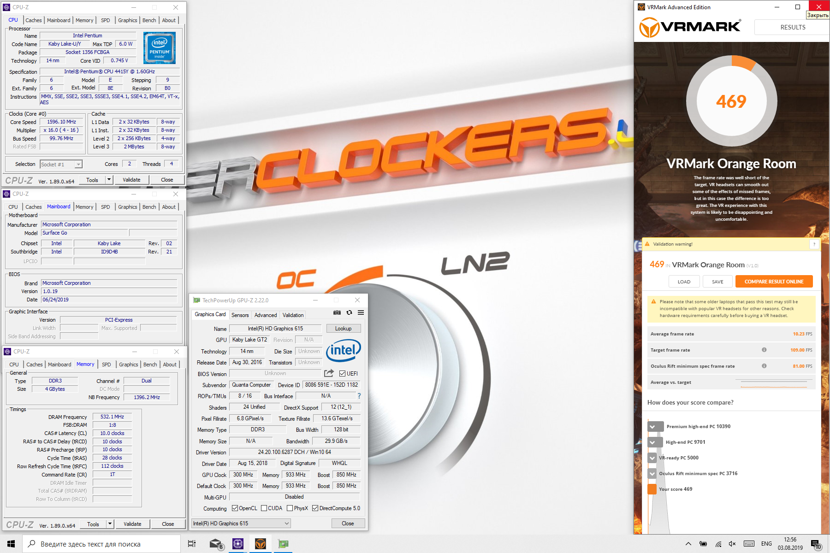Click the Average vs. target graph

773,382
